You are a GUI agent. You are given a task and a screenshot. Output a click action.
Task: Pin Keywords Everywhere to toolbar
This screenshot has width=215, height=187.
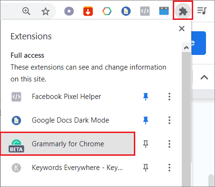pos(146,168)
